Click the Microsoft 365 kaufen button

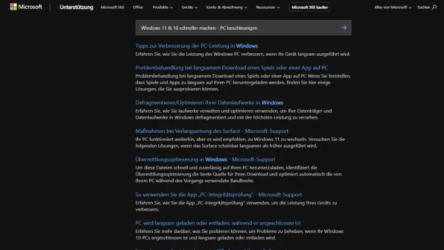tap(310, 7)
